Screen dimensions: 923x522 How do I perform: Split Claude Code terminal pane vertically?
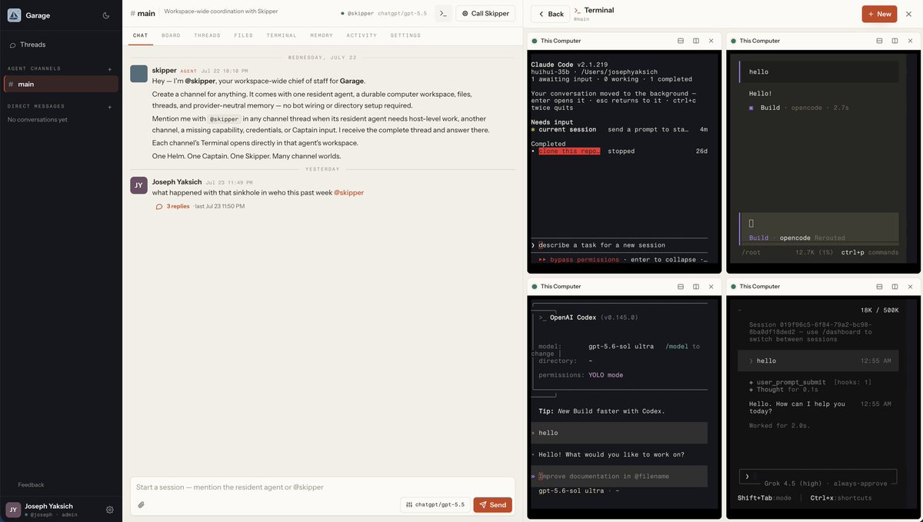click(696, 41)
